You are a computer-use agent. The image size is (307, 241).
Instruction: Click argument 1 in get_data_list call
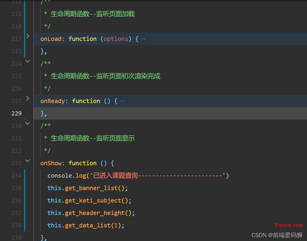pos(116,225)
